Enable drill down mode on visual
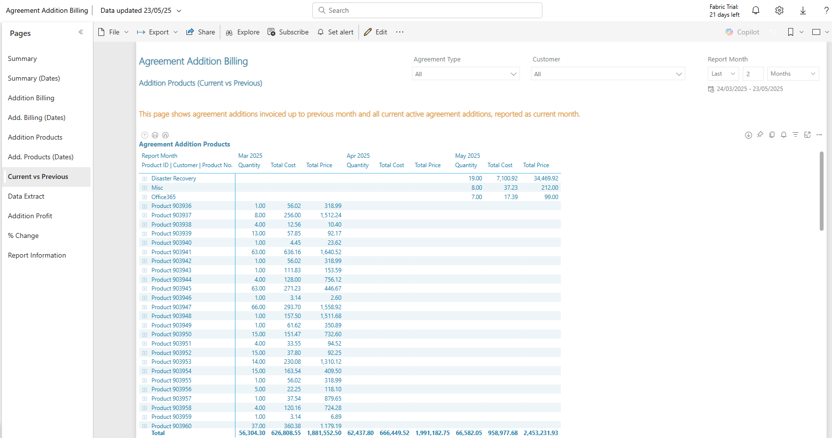The width and height of the screenshot is (832, 438). (748, 135)
